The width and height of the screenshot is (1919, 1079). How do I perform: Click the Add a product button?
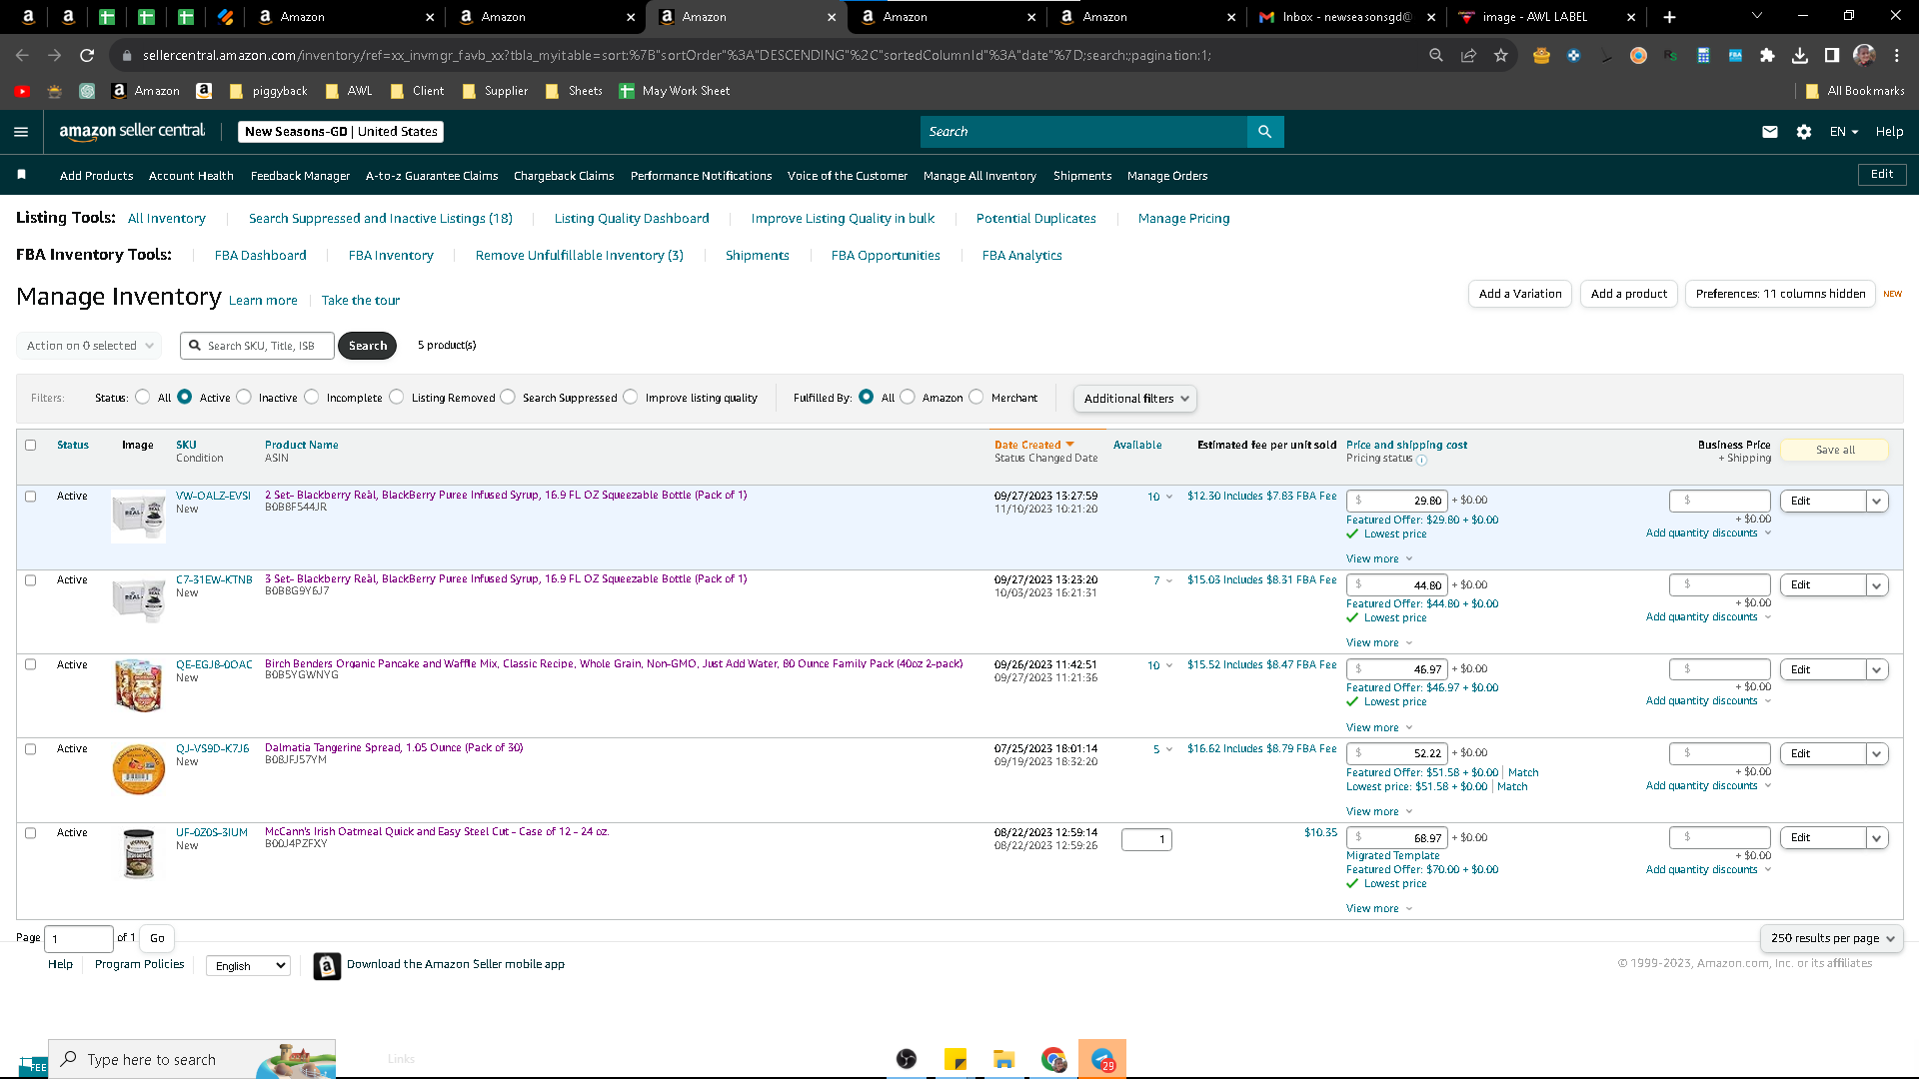coord(1629,294)
